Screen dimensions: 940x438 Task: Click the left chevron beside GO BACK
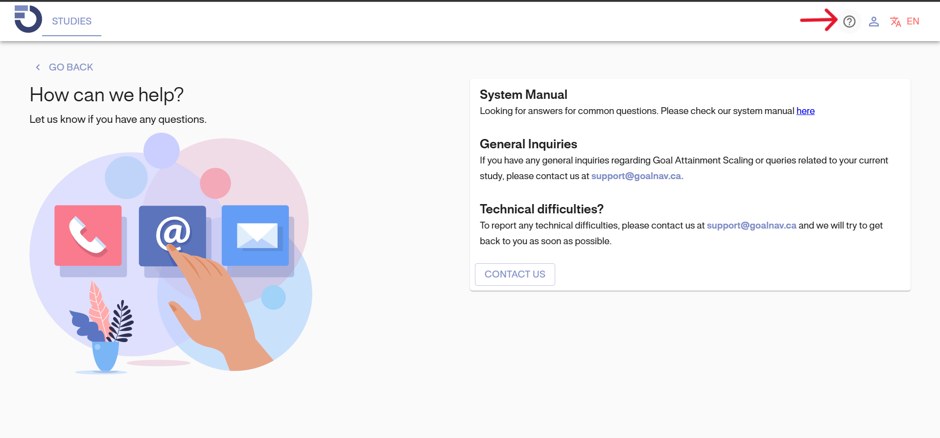tap(38, 67)
